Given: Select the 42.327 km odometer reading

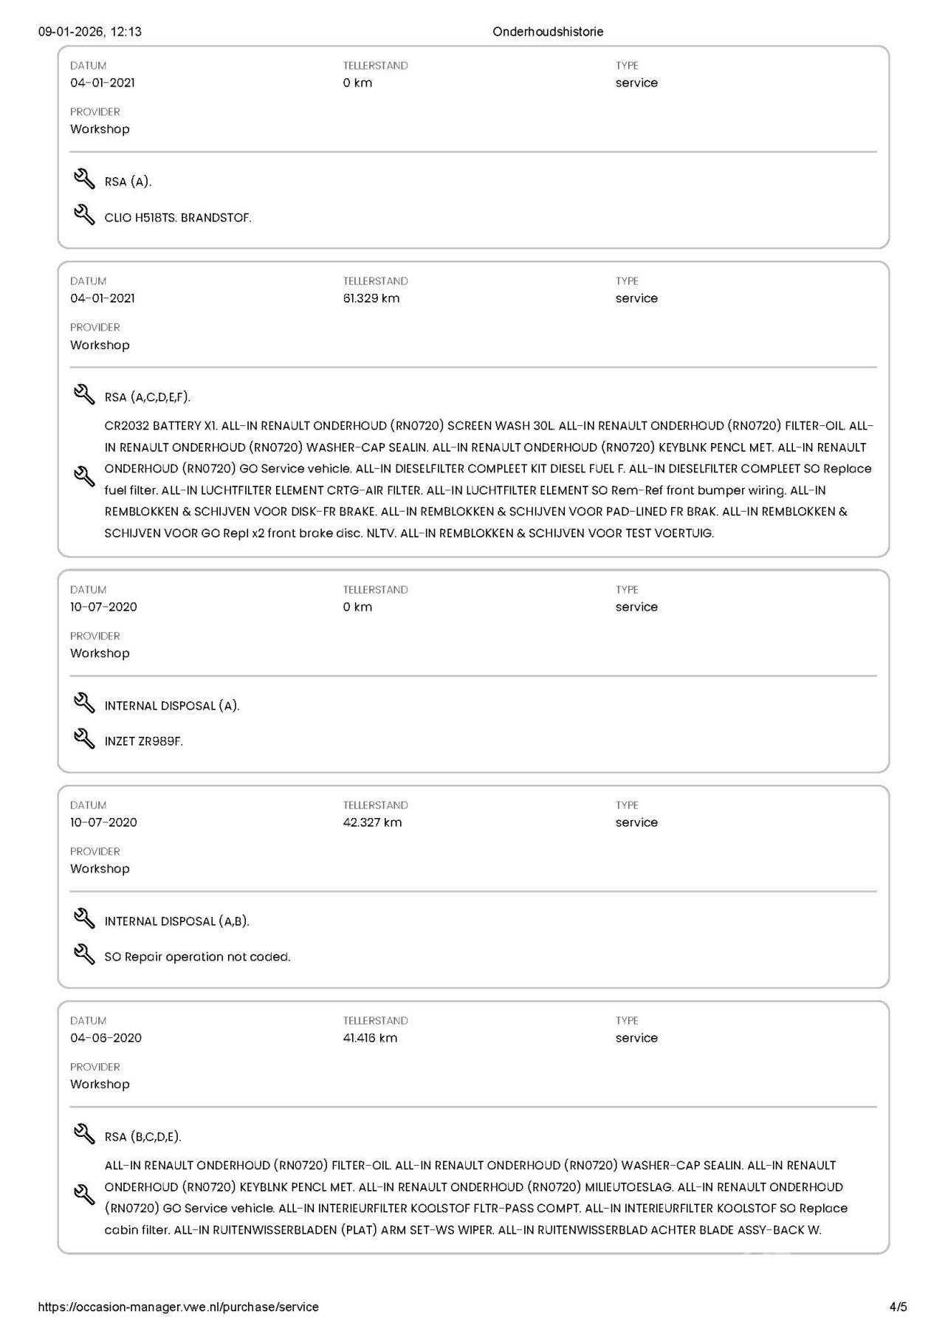Looking at the screenshot, I should point(372,822).
